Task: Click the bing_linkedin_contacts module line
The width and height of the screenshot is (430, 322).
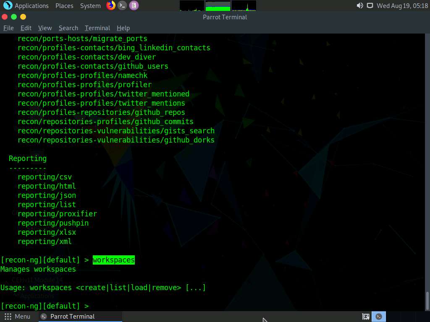Action: [114, 48]
